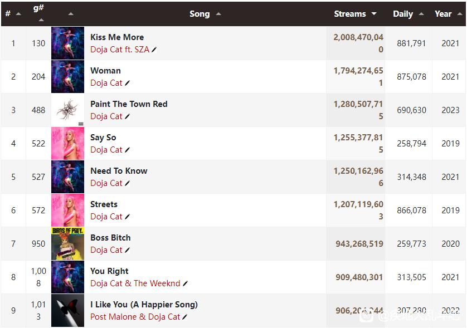Click the edit pencil after Post Malone & Doja Cat
The image size is (467, 328).
(184, 317)
